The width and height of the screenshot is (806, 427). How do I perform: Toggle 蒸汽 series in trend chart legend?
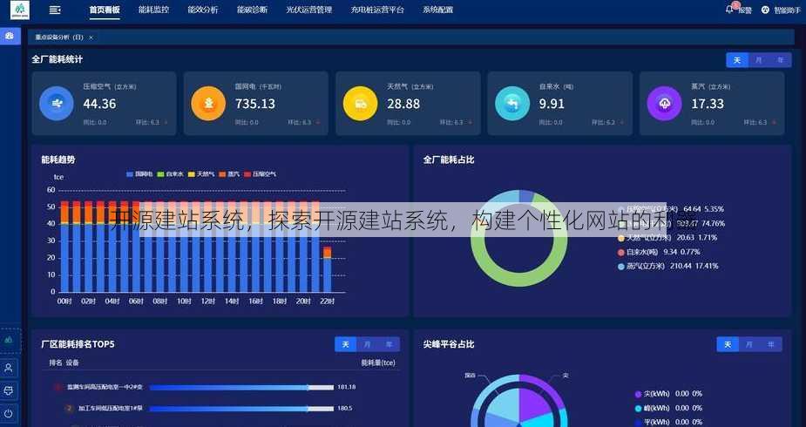coord(229,174)
